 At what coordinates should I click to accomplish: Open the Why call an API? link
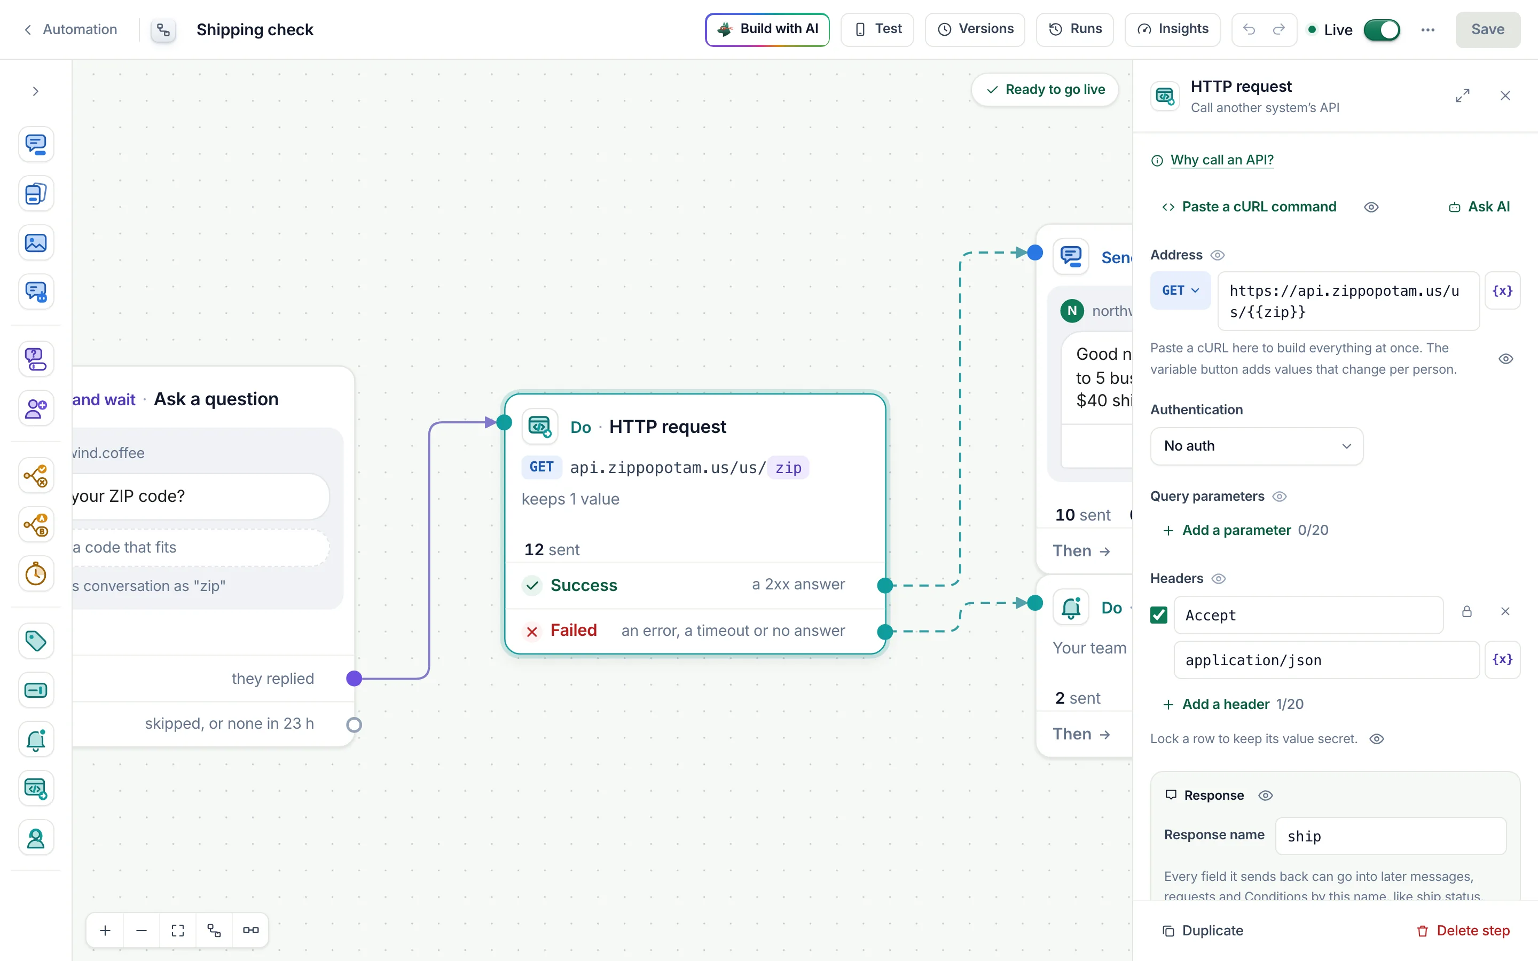coord(1221,160)
